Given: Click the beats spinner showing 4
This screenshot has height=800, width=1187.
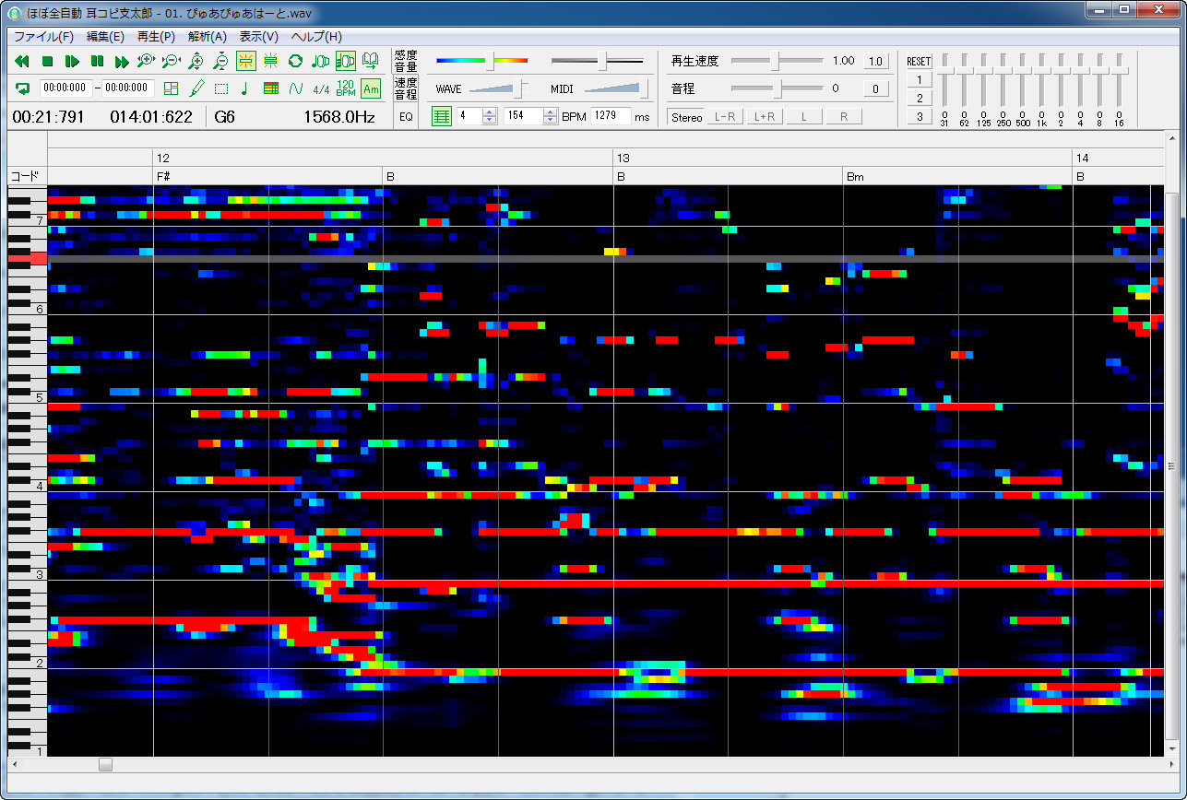Looking at the screenshot, I should (x=469, y=116).
